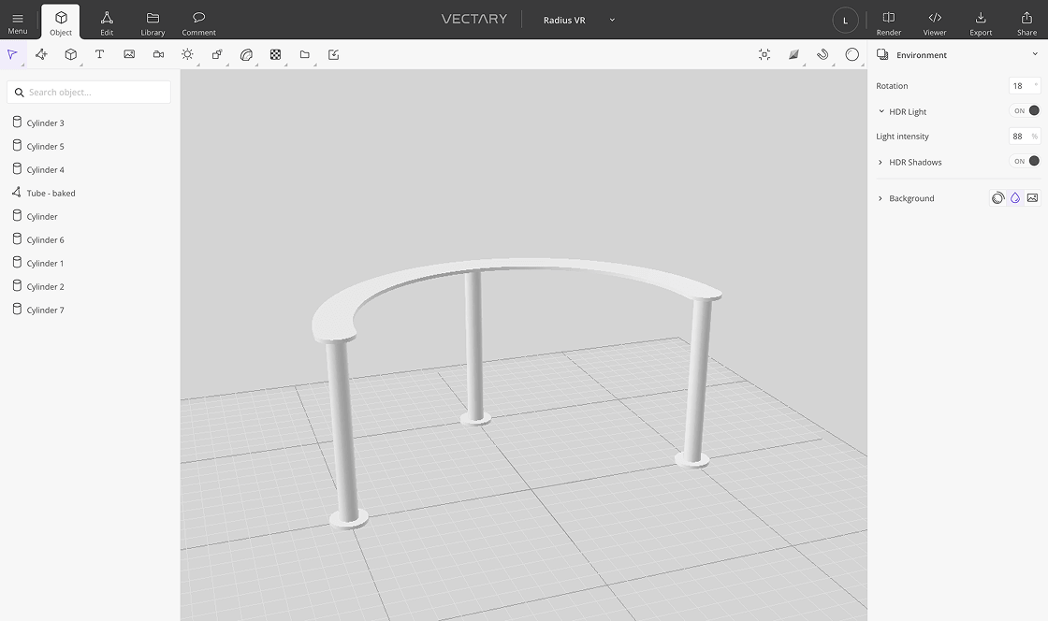Select the arrow selection tool
This screenshot has height=621, width=1048.
pyautogui.click(x=12, y=55)
